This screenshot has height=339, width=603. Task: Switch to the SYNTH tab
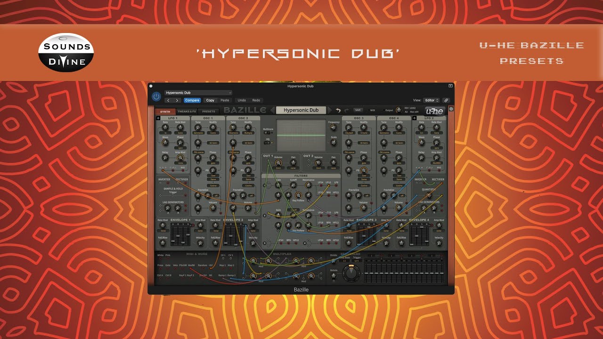tap(165, 112)
